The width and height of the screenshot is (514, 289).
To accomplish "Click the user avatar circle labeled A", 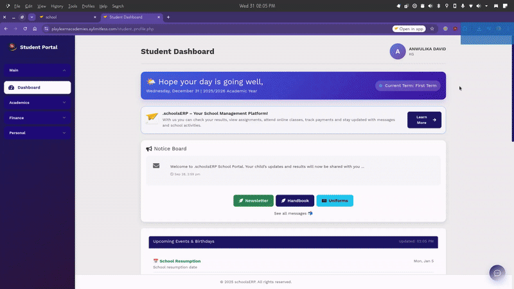I will point(397,51).
